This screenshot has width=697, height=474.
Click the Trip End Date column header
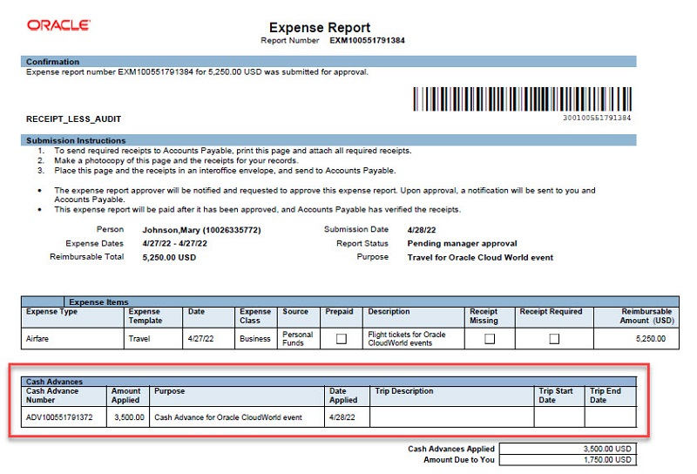click(611, 396)
